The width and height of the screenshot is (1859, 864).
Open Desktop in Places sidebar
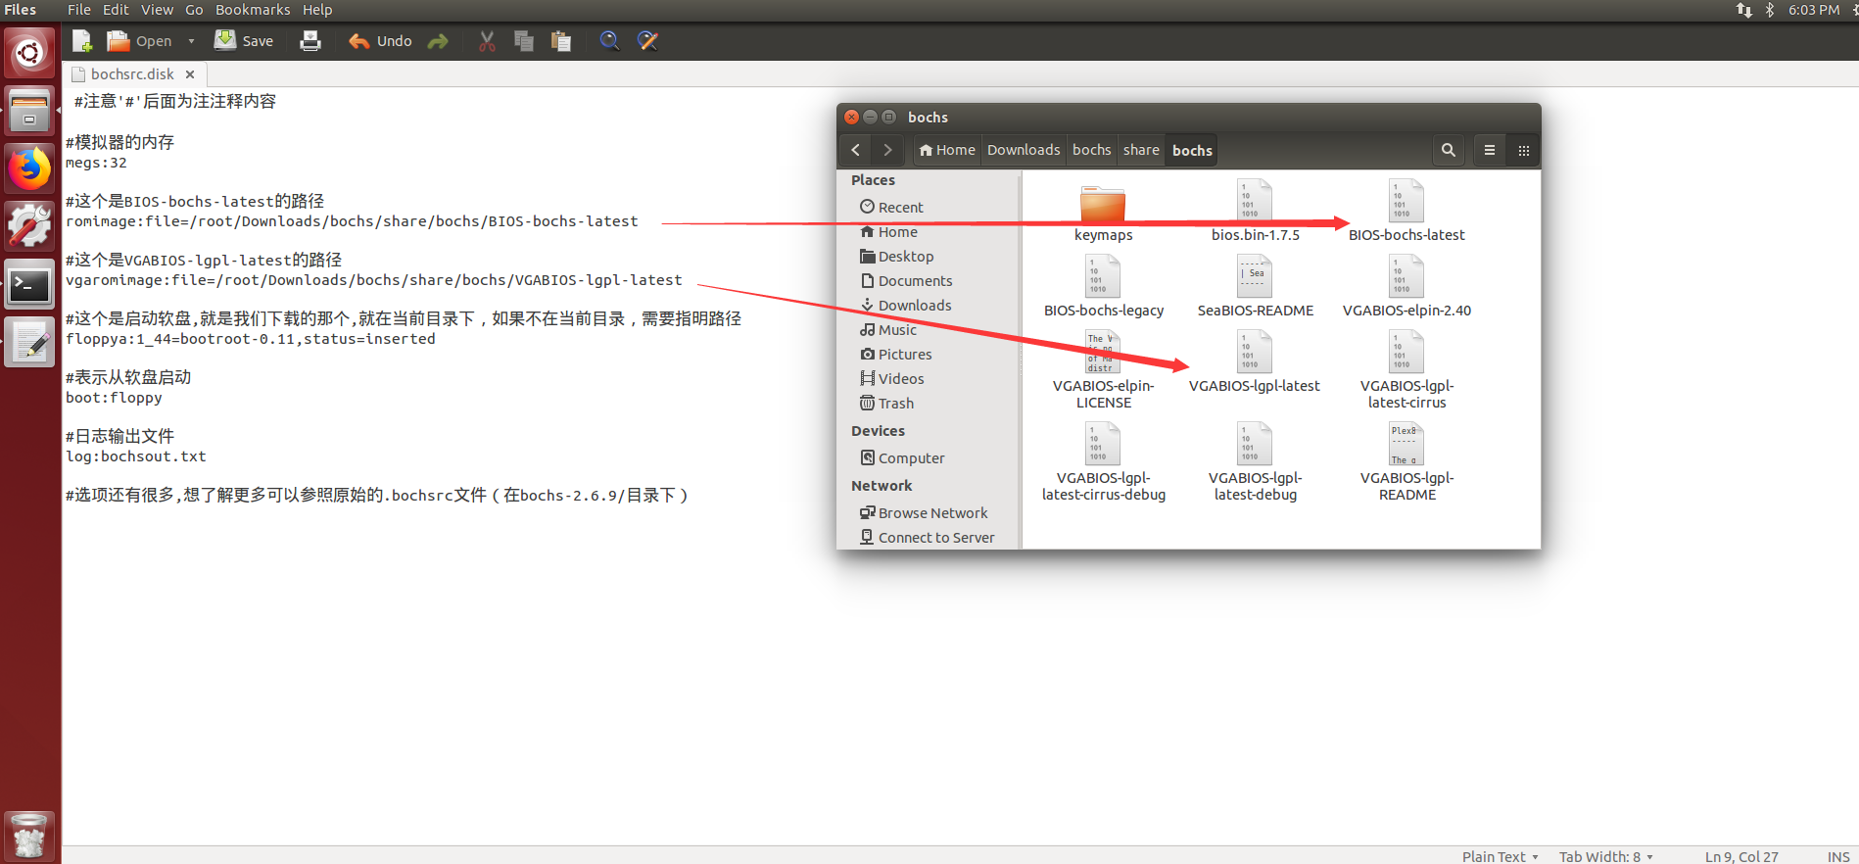coord(897,257)
